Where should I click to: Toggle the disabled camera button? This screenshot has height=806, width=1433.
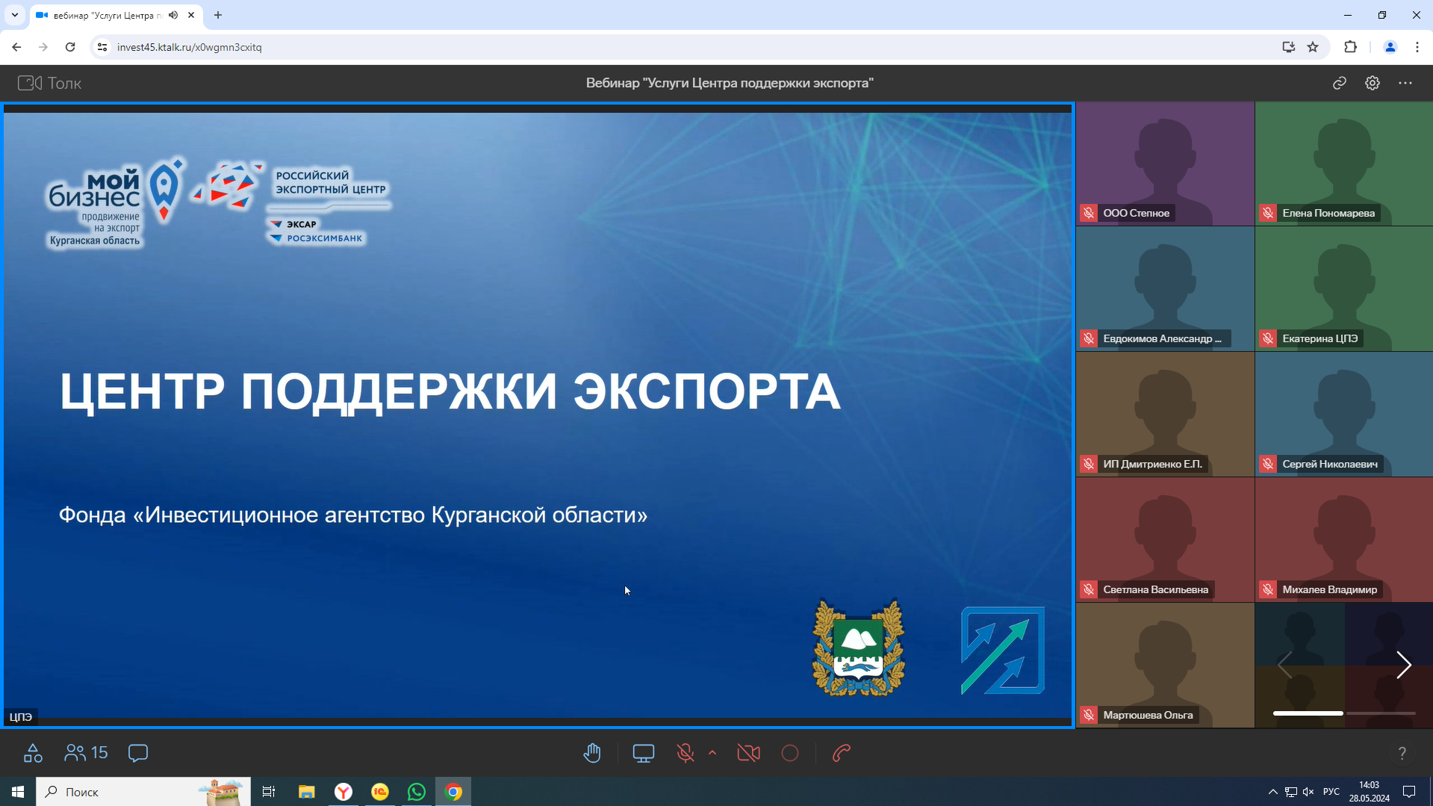point(748,753)
